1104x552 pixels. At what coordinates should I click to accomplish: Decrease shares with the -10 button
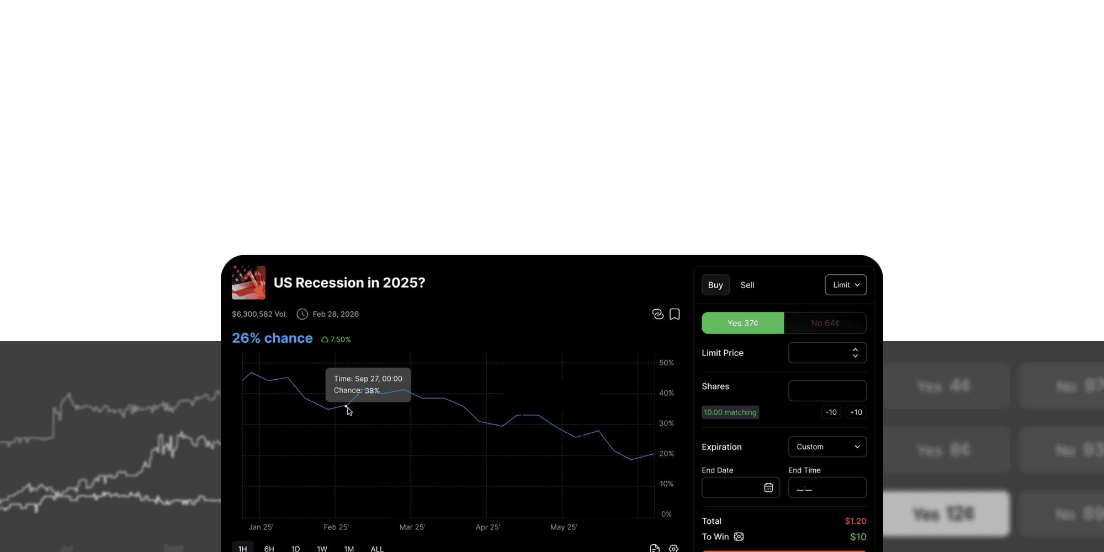click(831, 412)
